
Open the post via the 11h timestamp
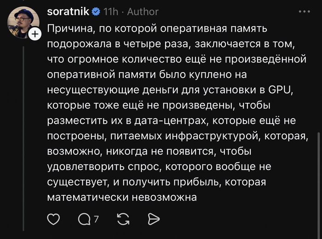[x=111, y=11]
